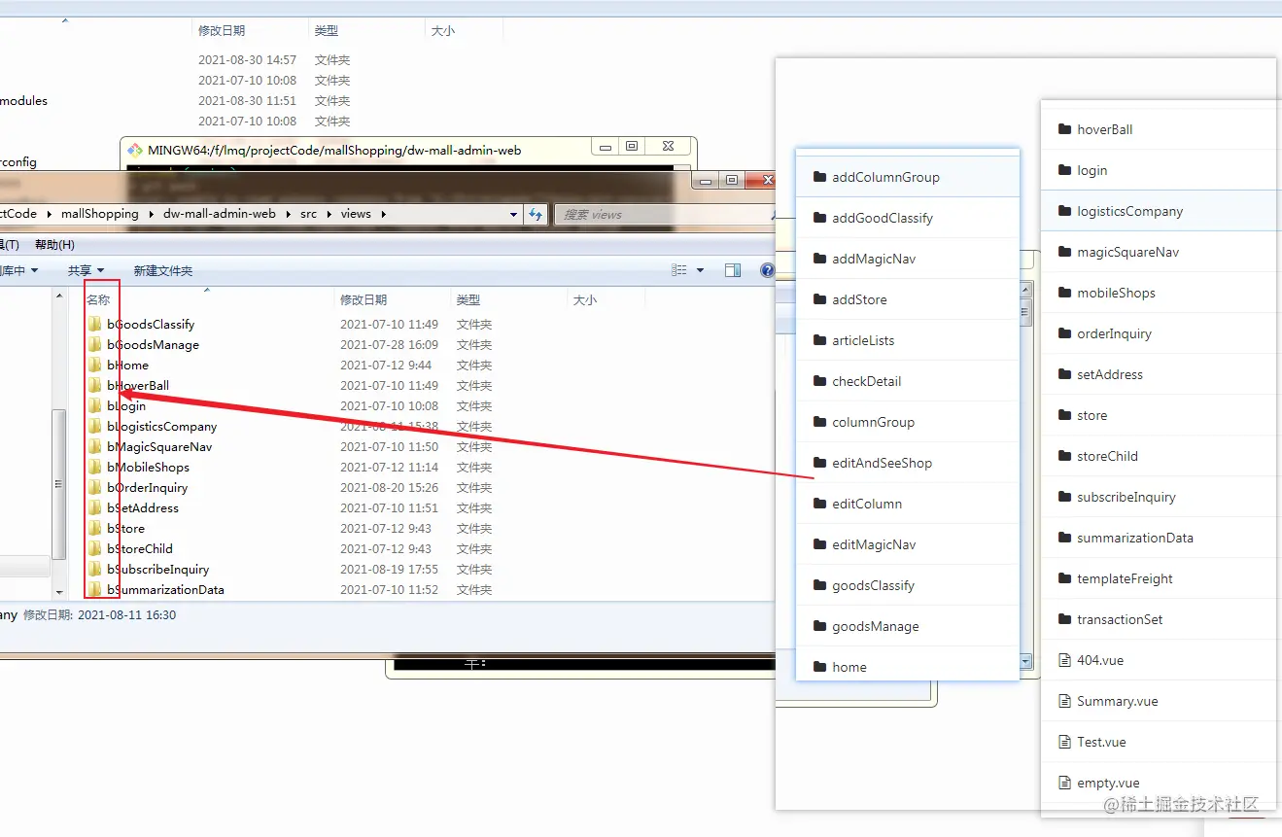
Task: Go to dw-mall-admin-web in the address bar
Action: (220, 214)
